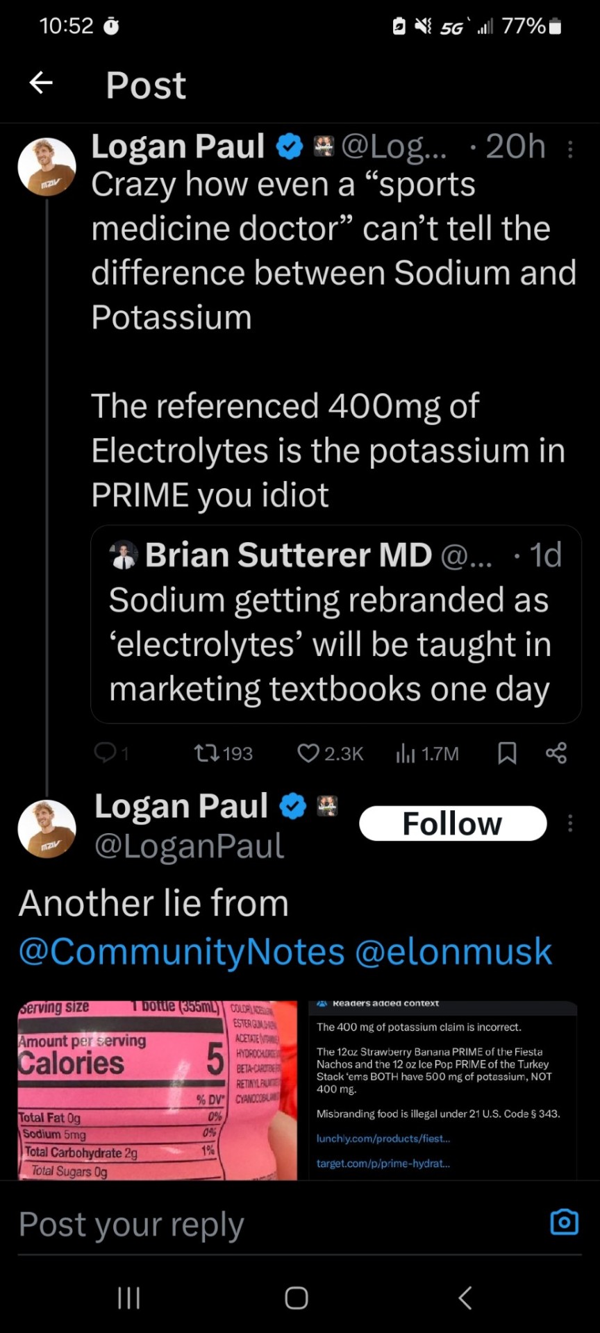Open the pink nutrition label image
Viewport: 600px width, 1333px height.
coord(158,1090)
